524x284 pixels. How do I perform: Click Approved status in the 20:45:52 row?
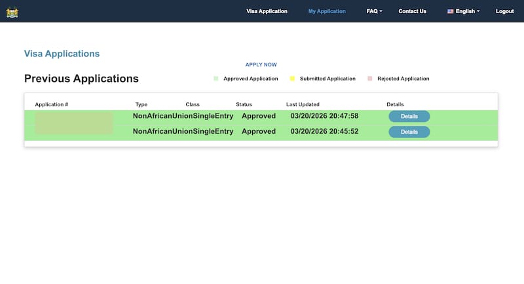click(x=259, y=131)
